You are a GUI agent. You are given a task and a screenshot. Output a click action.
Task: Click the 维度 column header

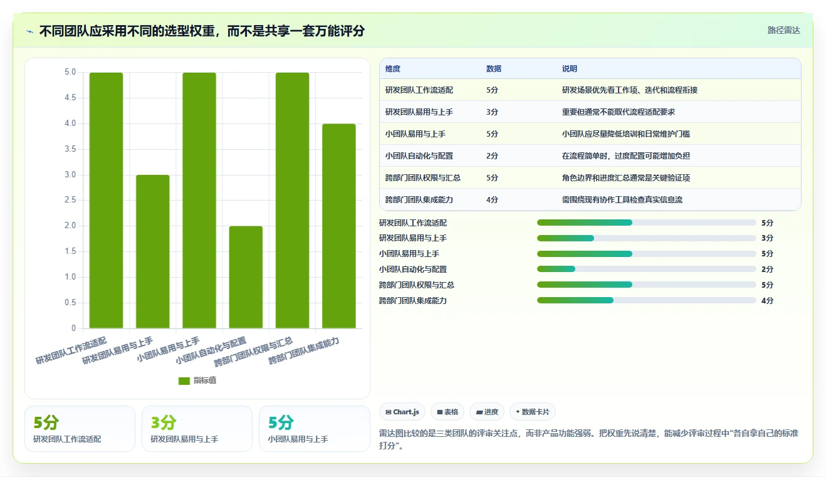click(393, 69)
